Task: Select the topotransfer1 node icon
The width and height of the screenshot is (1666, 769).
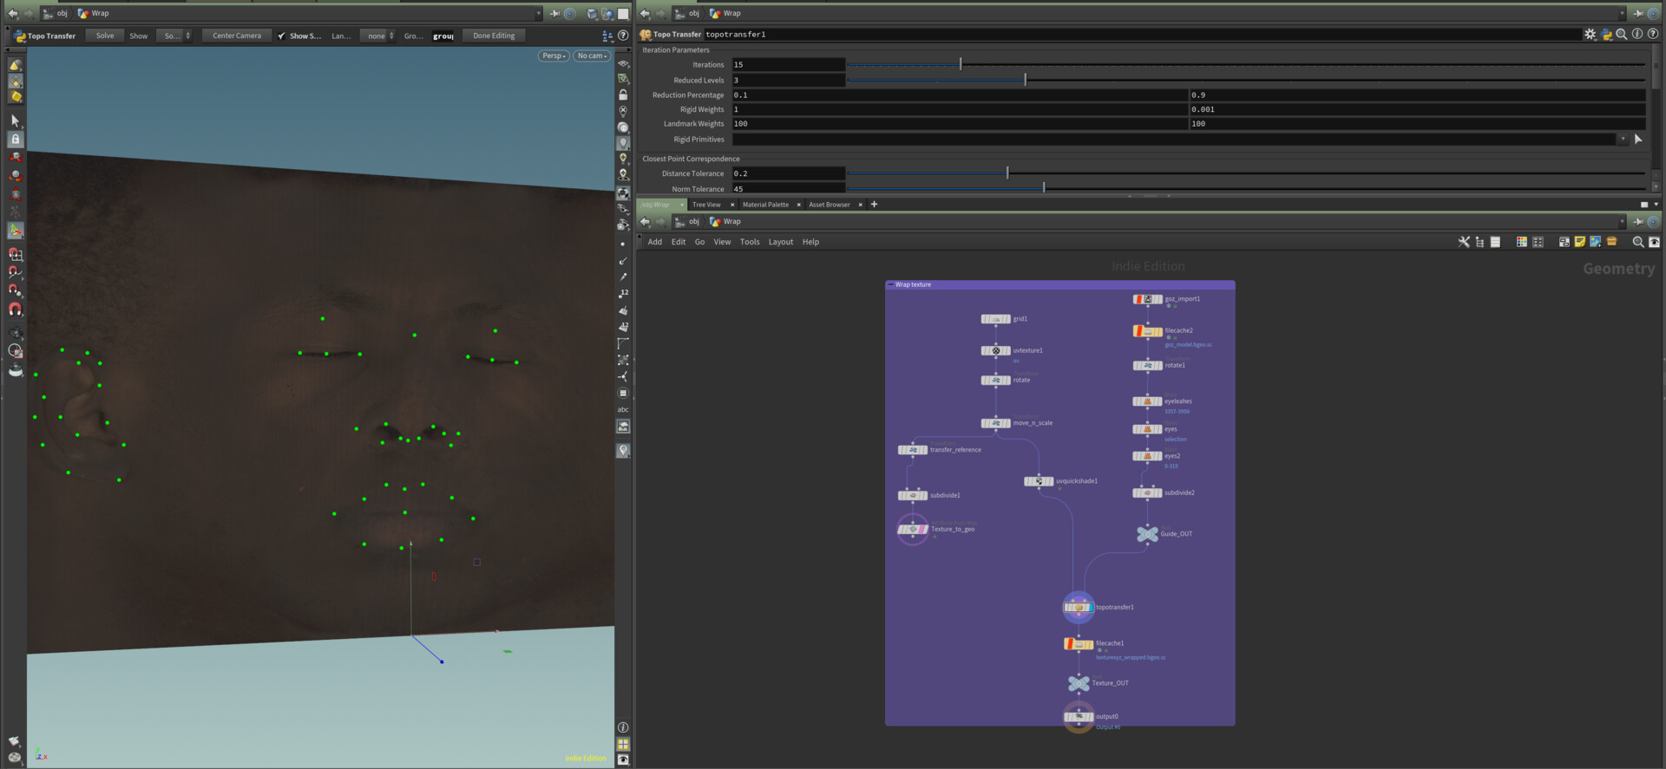Action: tap(1078, 608)
